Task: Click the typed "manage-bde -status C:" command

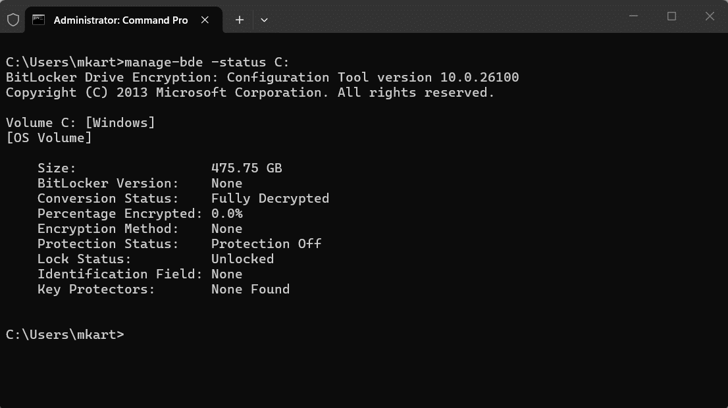Action: pos(207,62)
